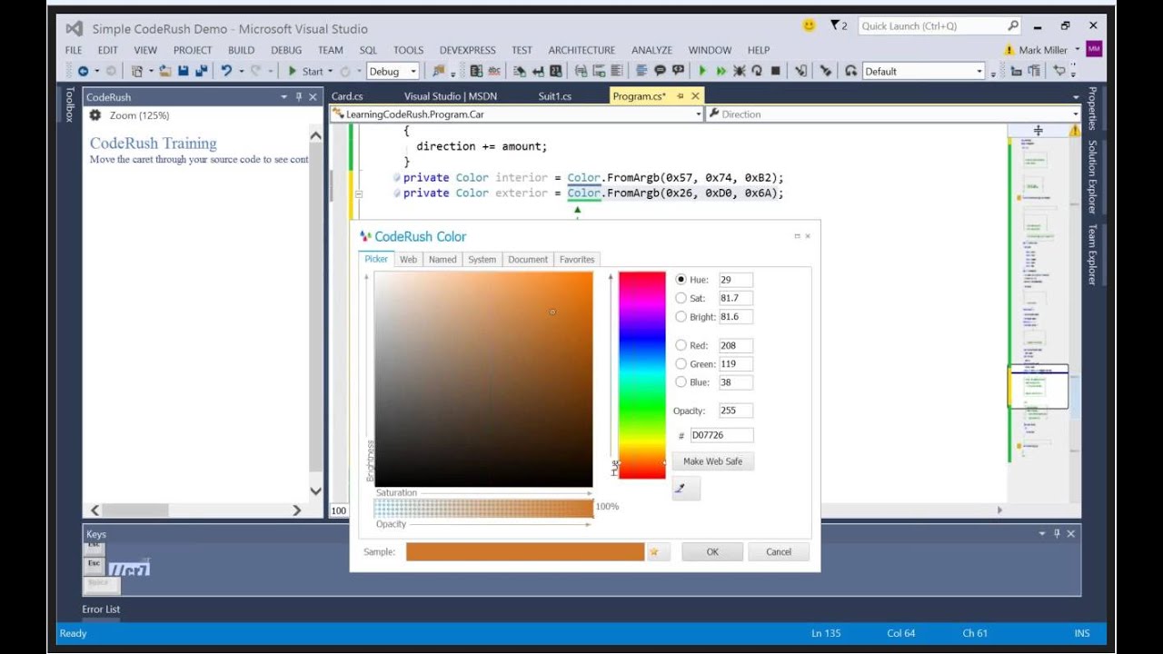Click the green Run tests play icon
This screenshot has width=1163, height=654.
(x=702, y=71)
